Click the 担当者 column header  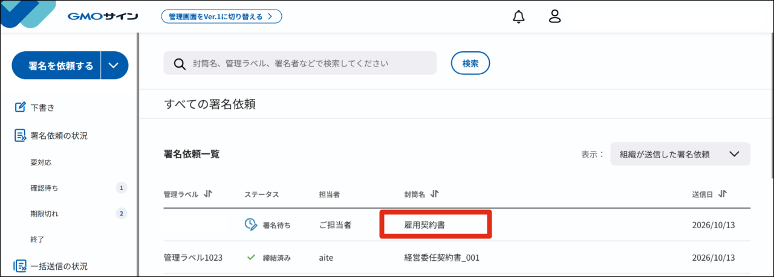click(x=329, y=195)
